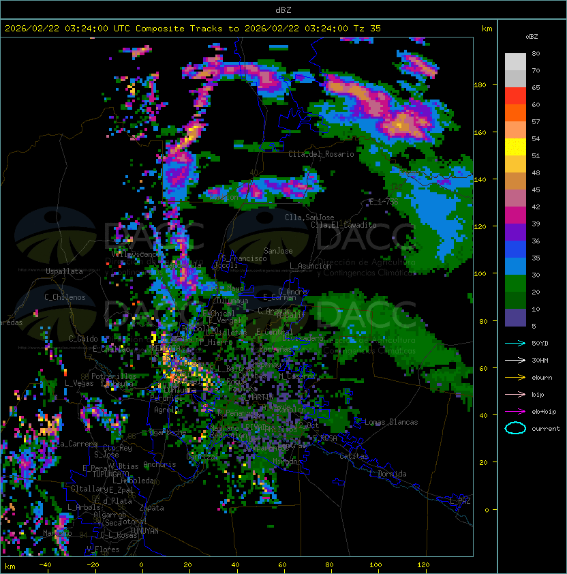Viewport: 567px width, 574px height.
Task: Click the light blue swatch next to 35 dBZ
Action: pos(515,266)
